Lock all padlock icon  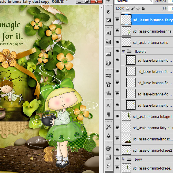coord(143,8)
